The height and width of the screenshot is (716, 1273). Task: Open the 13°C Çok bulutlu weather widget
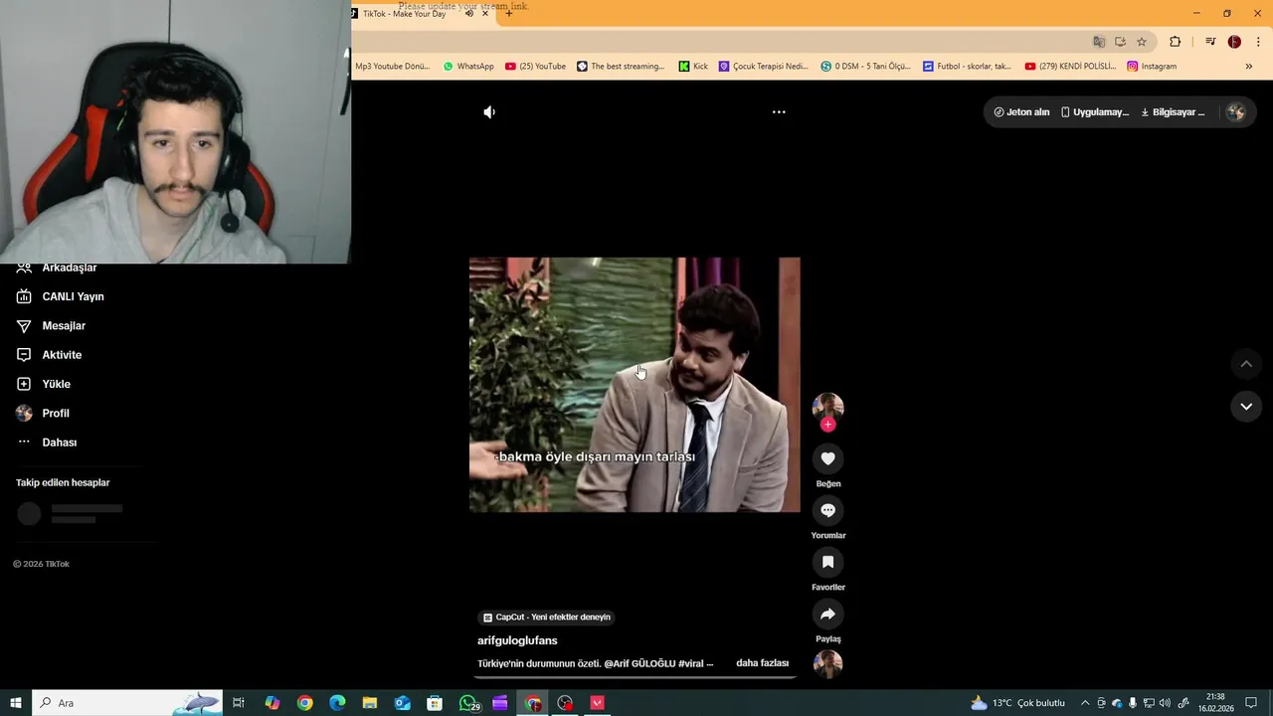(1017, 703)
